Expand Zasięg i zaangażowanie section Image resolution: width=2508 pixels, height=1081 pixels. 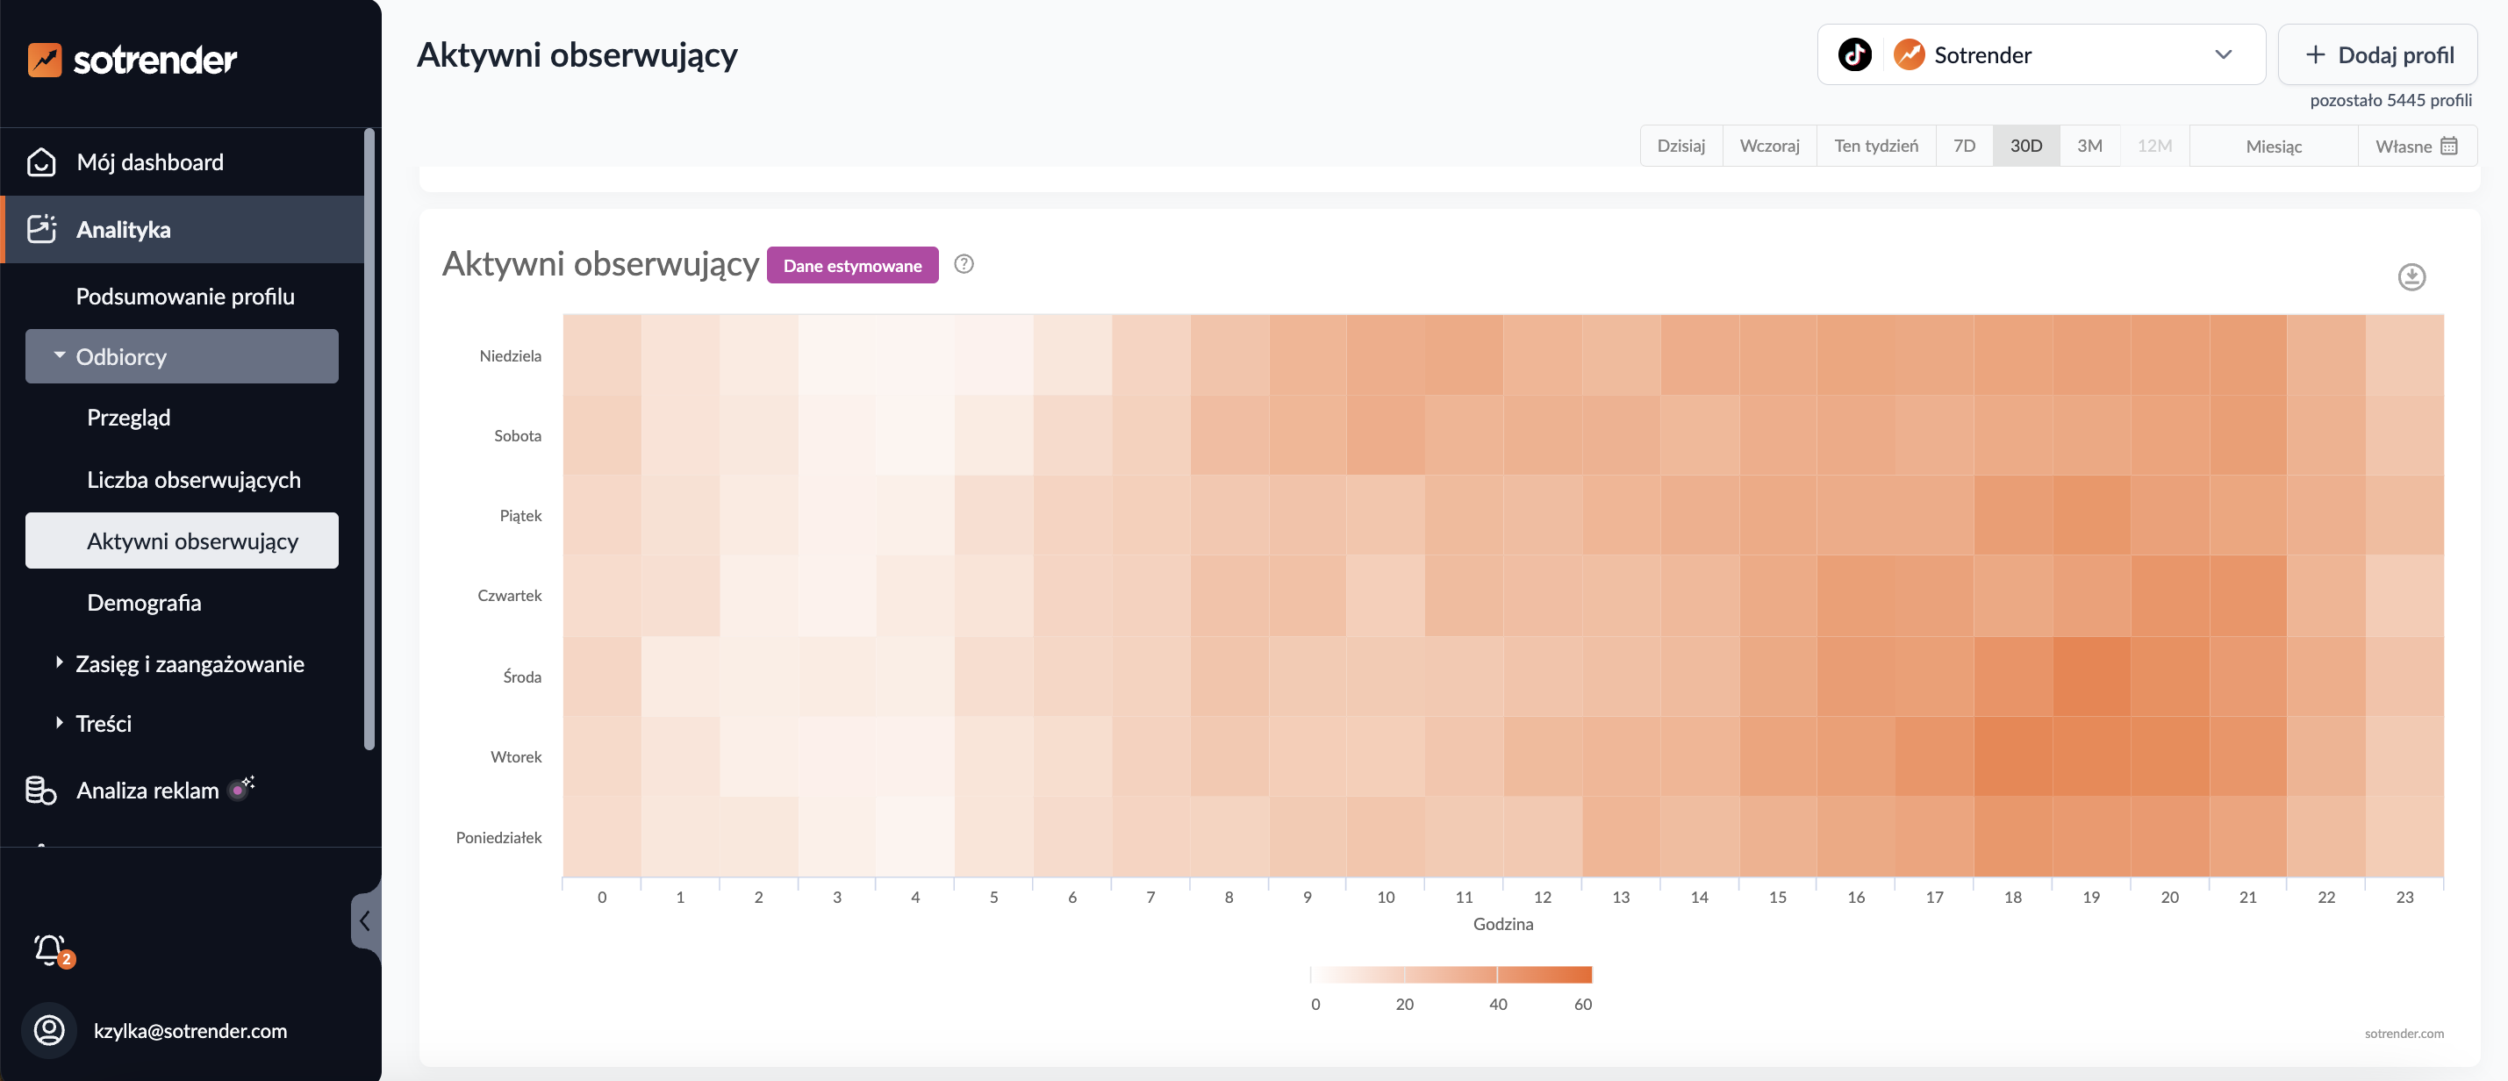pos(190,664)
